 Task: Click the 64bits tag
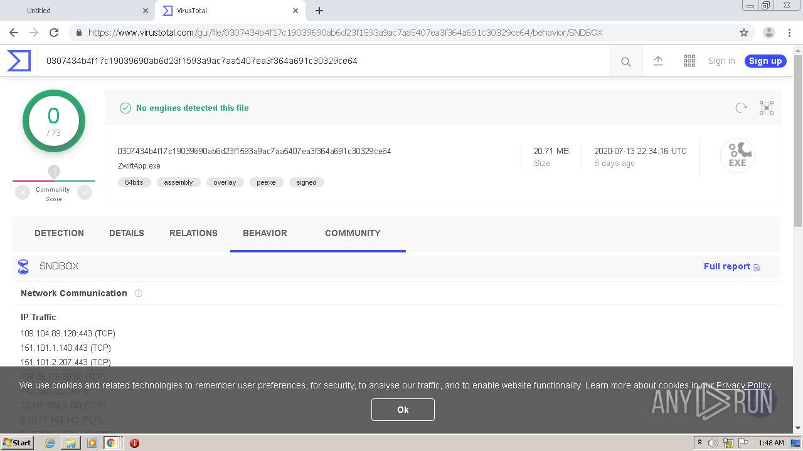point(134,182)
